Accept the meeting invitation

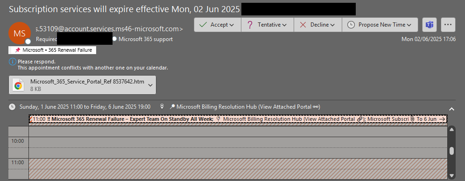[218, 25]
